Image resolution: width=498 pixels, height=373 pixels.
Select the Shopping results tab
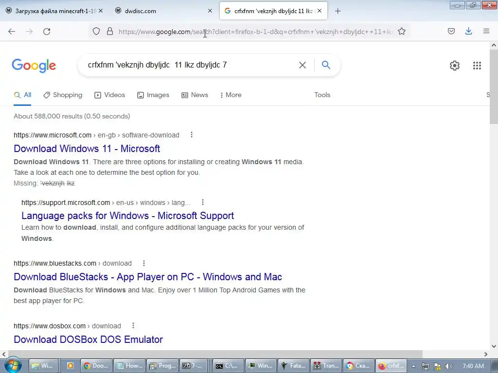(63, 95)
